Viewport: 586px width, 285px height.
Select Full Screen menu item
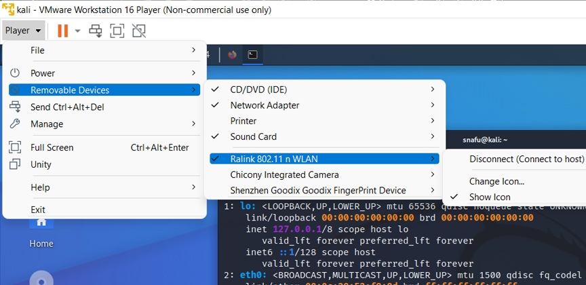pos(104,147)
